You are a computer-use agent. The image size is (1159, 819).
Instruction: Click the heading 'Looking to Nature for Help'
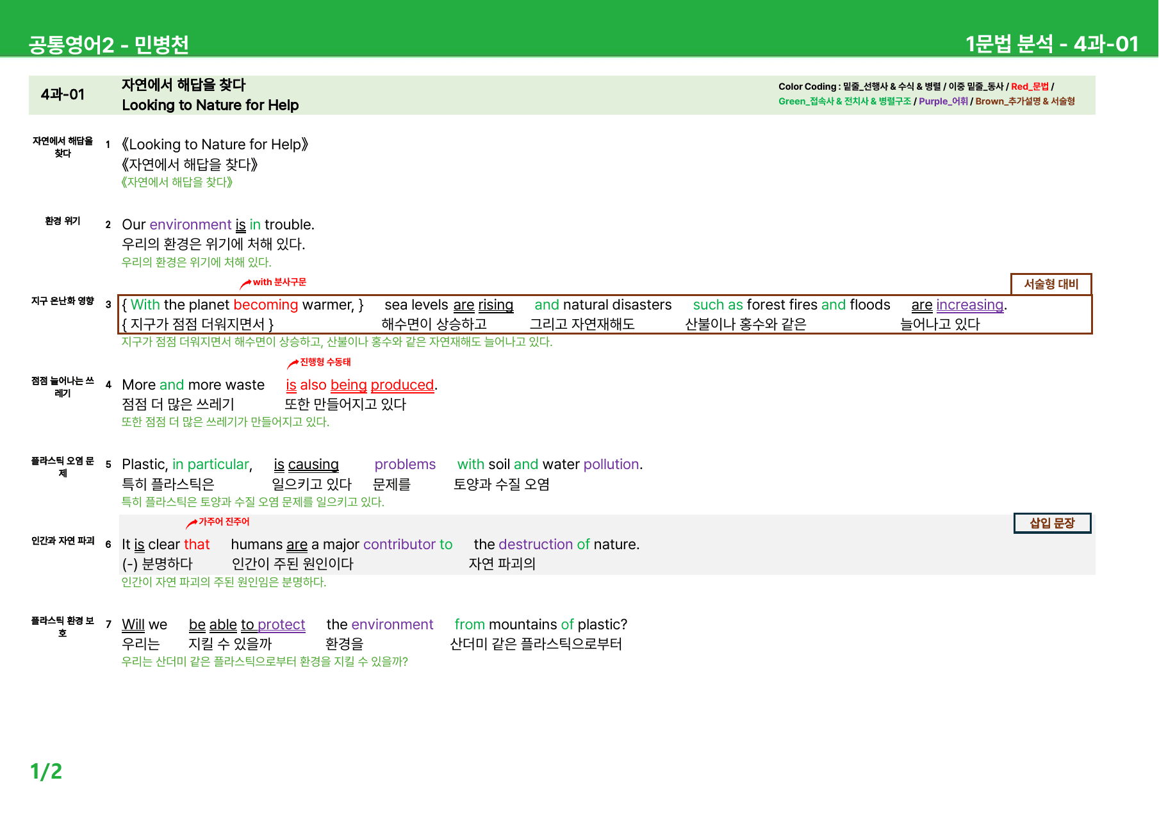pos(210,105)
